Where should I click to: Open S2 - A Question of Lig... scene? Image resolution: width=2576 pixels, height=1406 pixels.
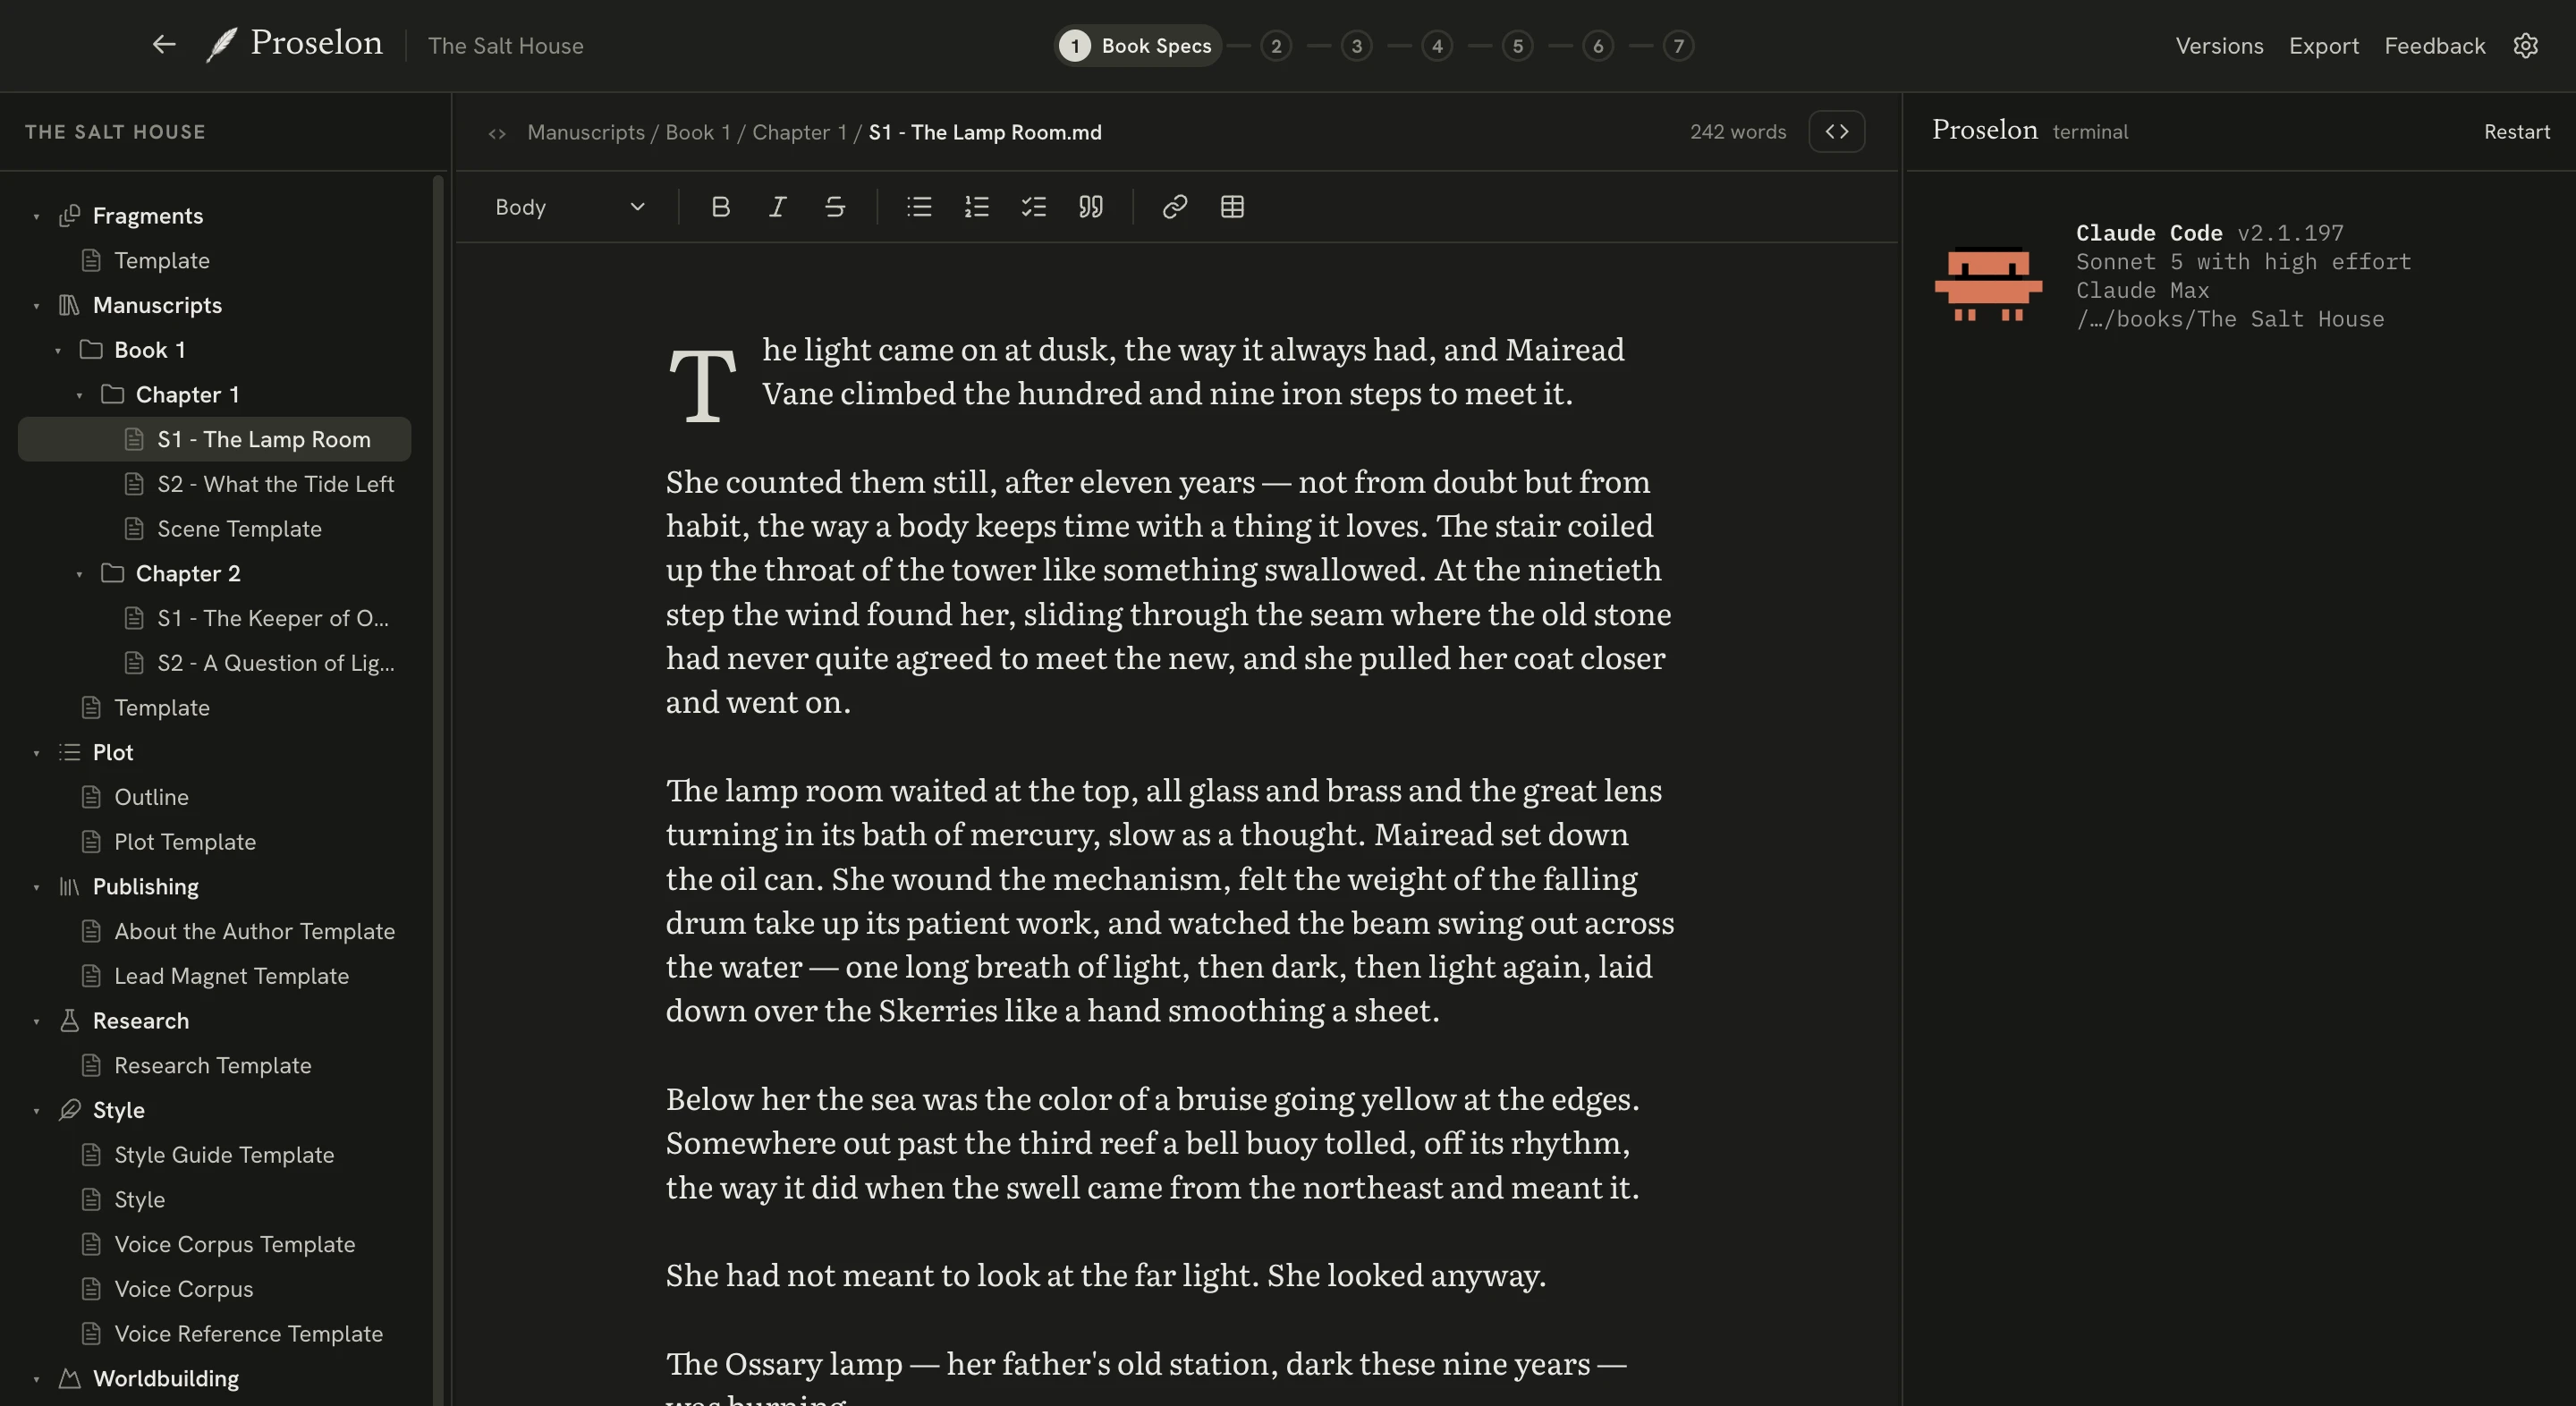coord(214,663)
